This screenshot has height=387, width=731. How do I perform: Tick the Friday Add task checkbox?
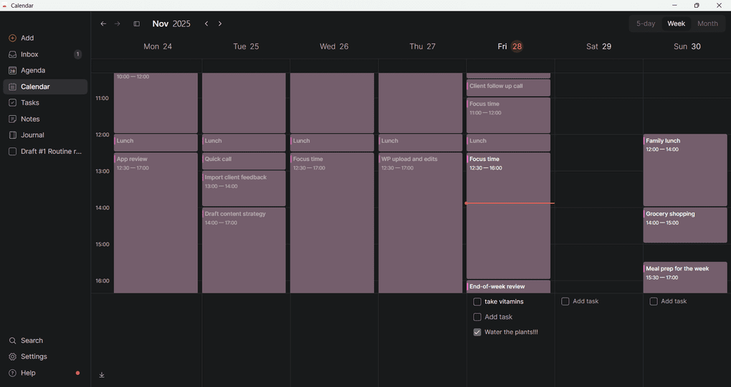pyautogui.click(x=477, y=317)
